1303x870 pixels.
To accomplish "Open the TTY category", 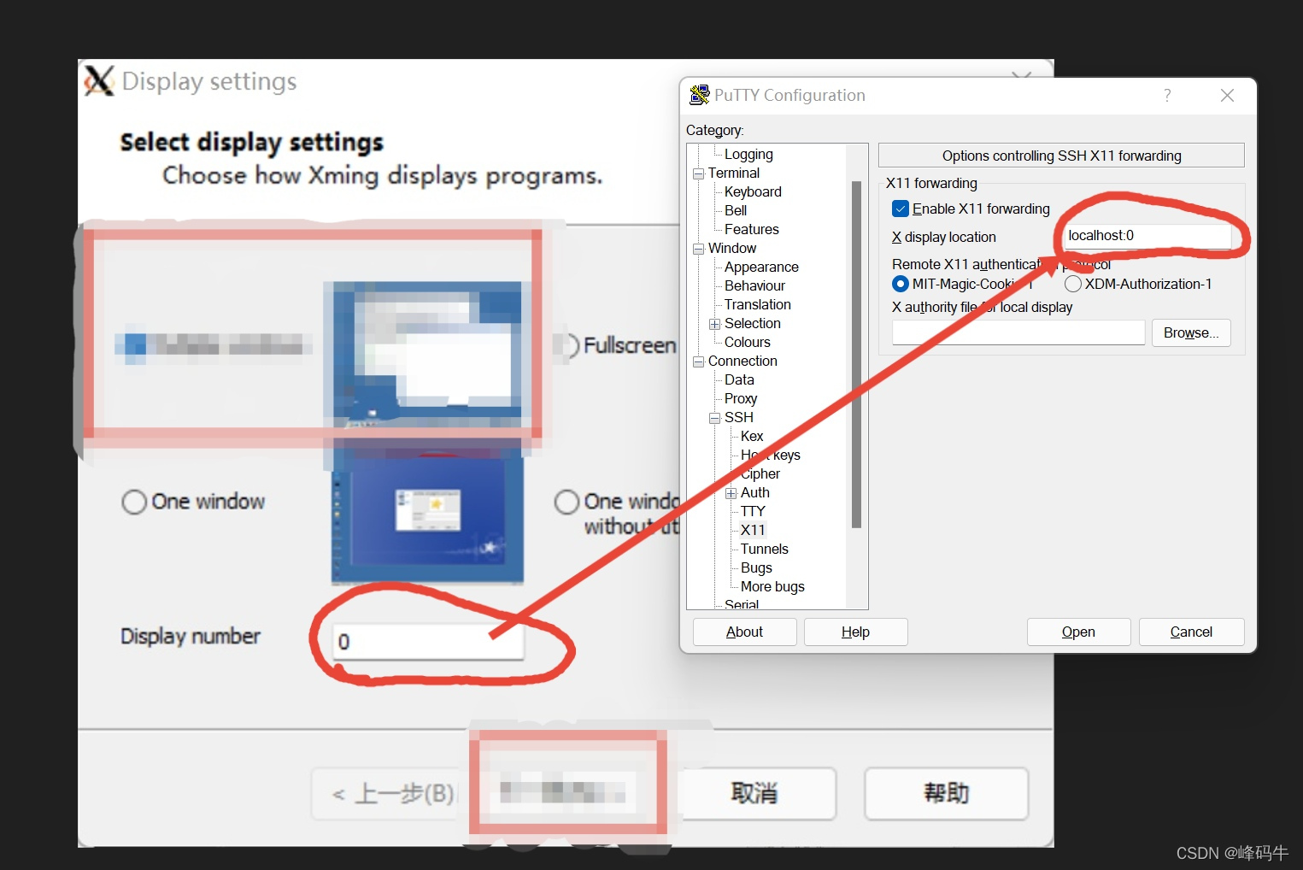I will 753,512.
